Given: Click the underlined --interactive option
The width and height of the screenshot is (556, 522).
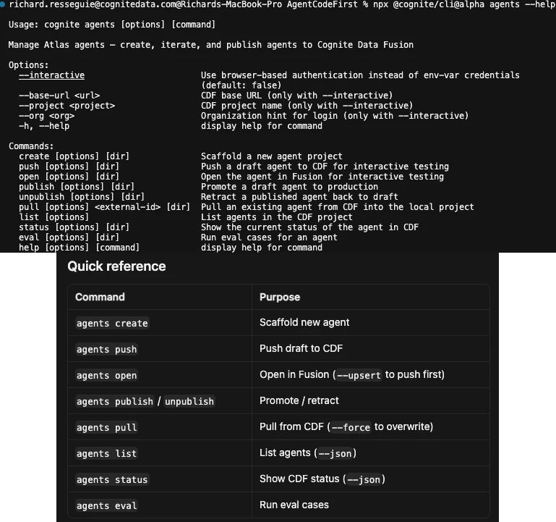Looking at the screenshot, I should tap(52, 75).
